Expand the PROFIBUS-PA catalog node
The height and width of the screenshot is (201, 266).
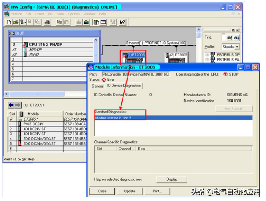pyautogui.click(x=207, y=60)
